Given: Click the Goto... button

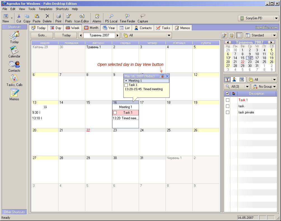Looking at the screenshot, I should click(42, 35).
